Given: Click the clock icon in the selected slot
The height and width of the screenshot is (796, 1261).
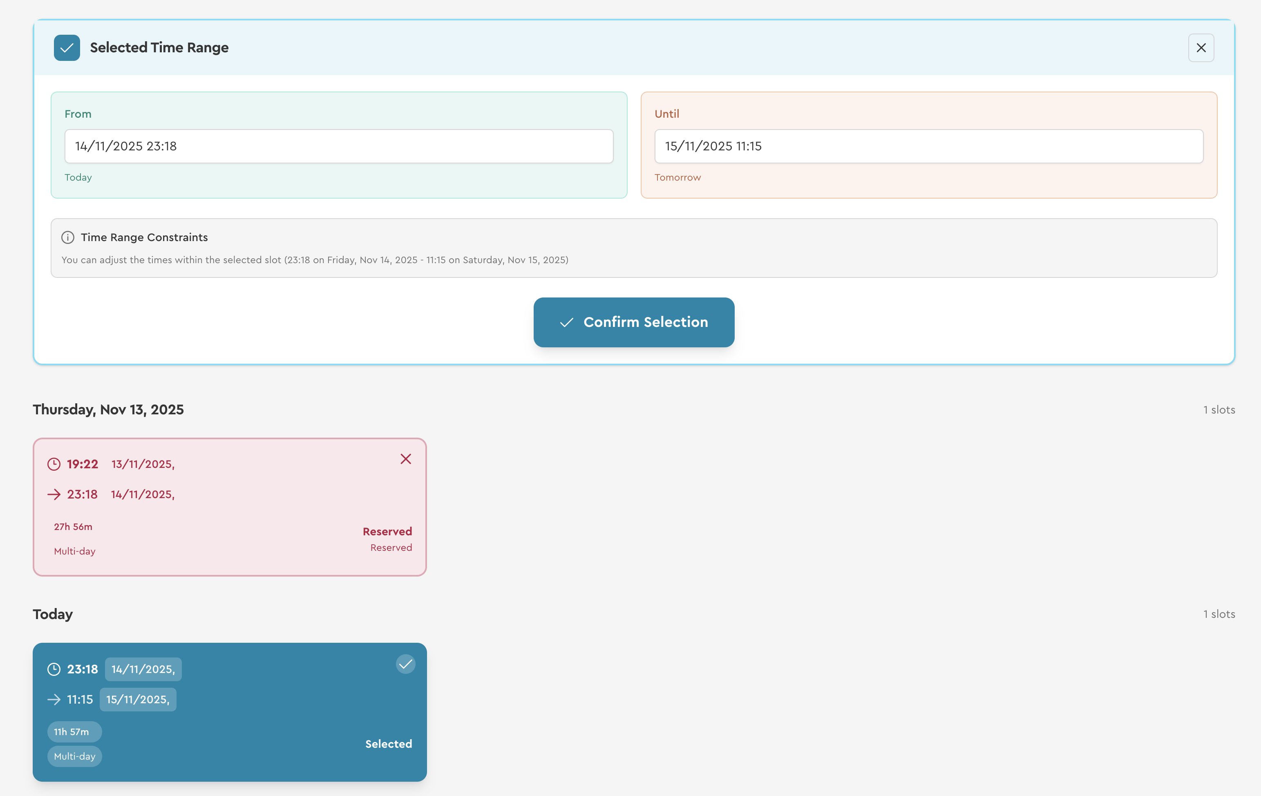Looking at the screenshot, I should (x=54, y=669).
